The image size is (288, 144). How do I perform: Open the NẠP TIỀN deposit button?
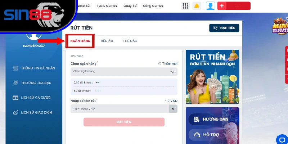coord(224,28)
